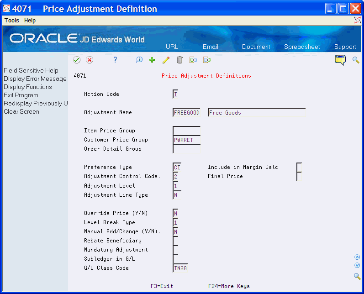The width and height of the screenshot is (364, 294).
Task: Click the Email link in banner
Action: (211, 47)
